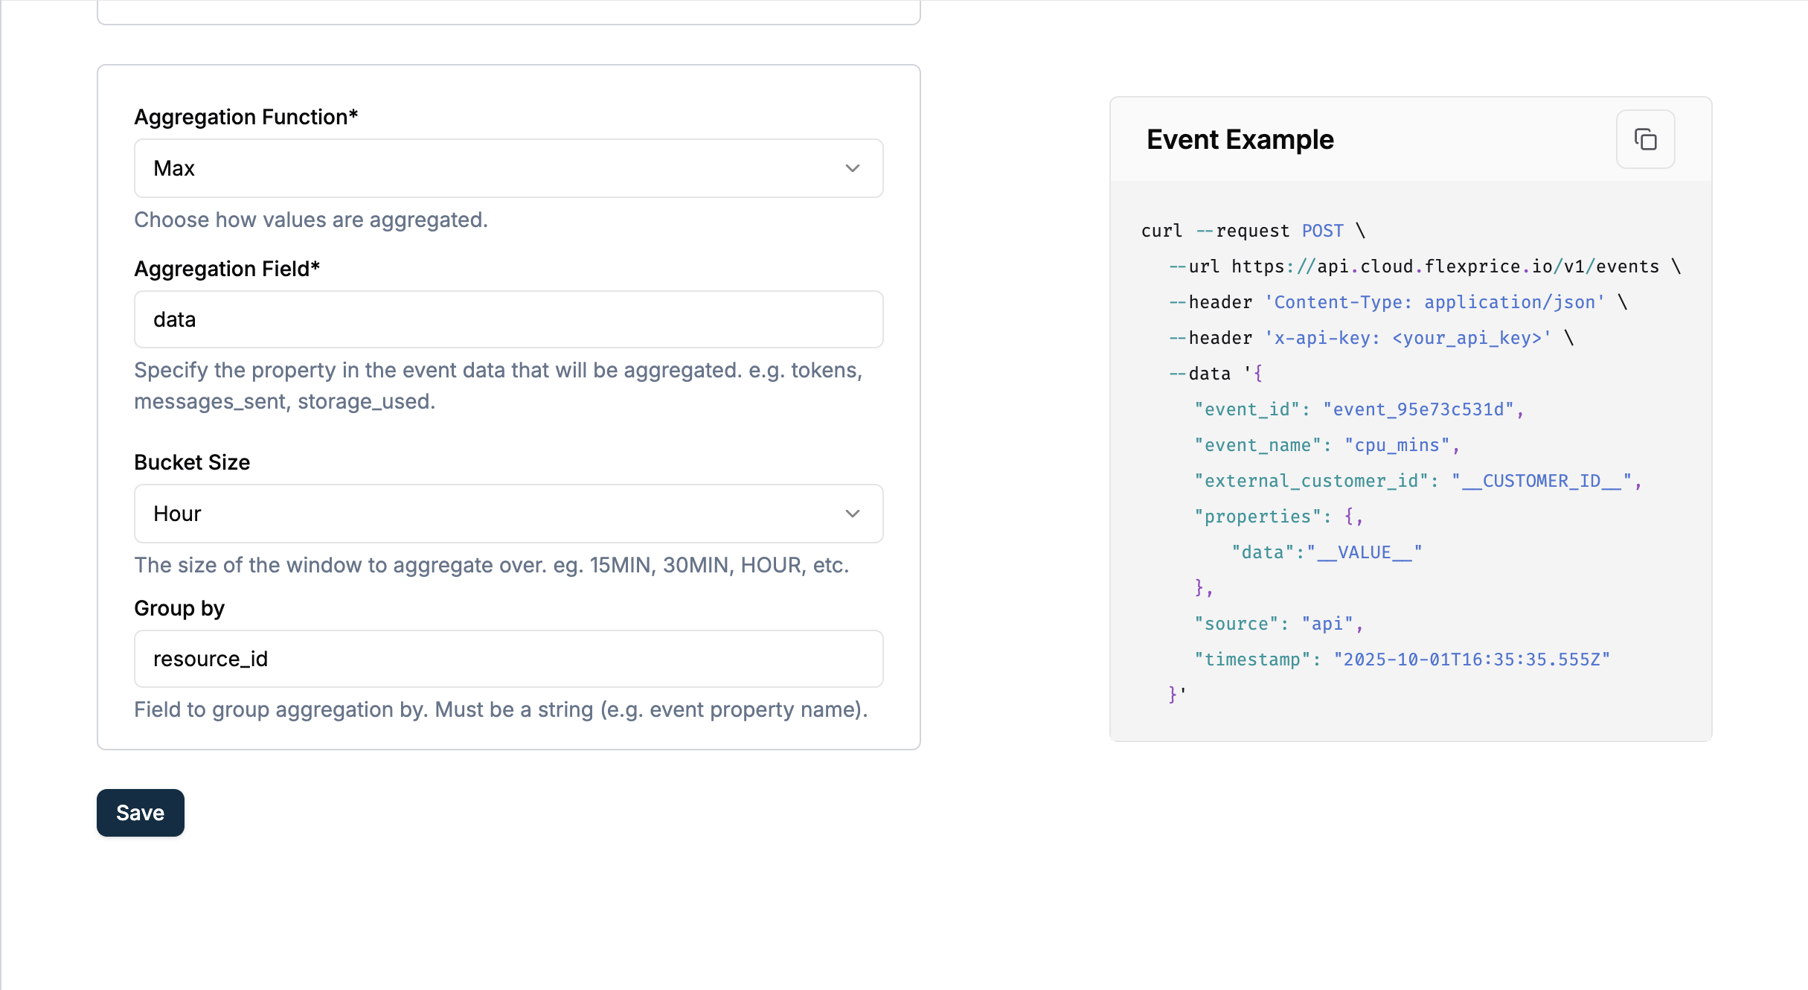The image size is (1808, 990).
Task: Click the 'source: api' line
Action: coord(1279,624)
